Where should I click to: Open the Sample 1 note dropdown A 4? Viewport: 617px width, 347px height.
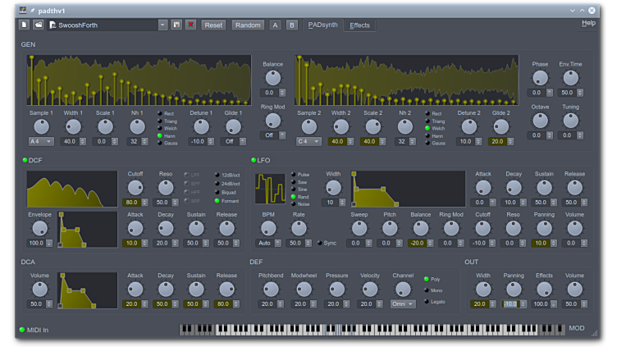tap(41, 141)
